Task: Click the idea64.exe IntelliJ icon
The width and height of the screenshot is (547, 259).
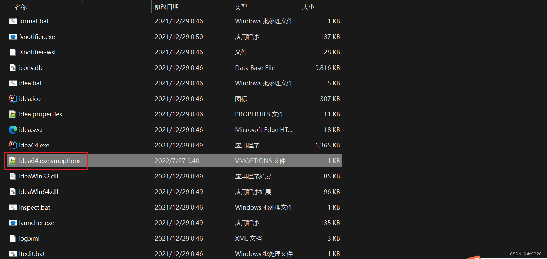Action: [x=13, y=145]
